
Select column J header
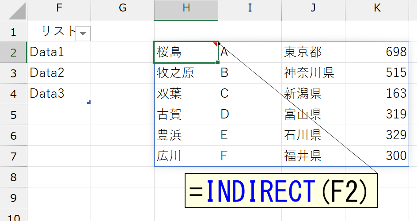pyautogui.click(x=313, y=10)
